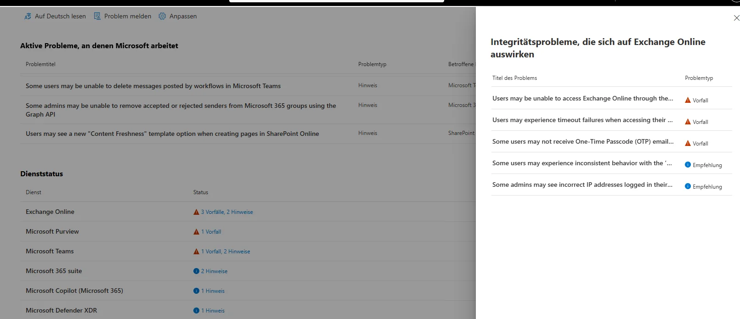Click the Titel des Problems column header
The image size is (740, 319).
click(514, 78)
